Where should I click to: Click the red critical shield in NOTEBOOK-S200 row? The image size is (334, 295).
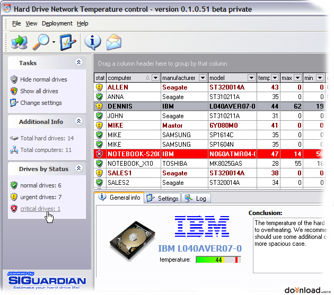[100, 154]
